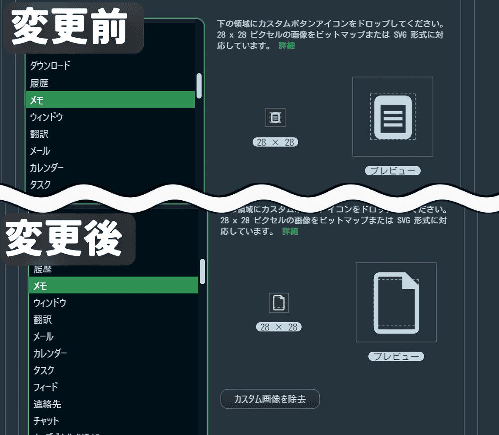Click the before panel list scrollbar thumb

pyautogui.click(x=199, y=86)
